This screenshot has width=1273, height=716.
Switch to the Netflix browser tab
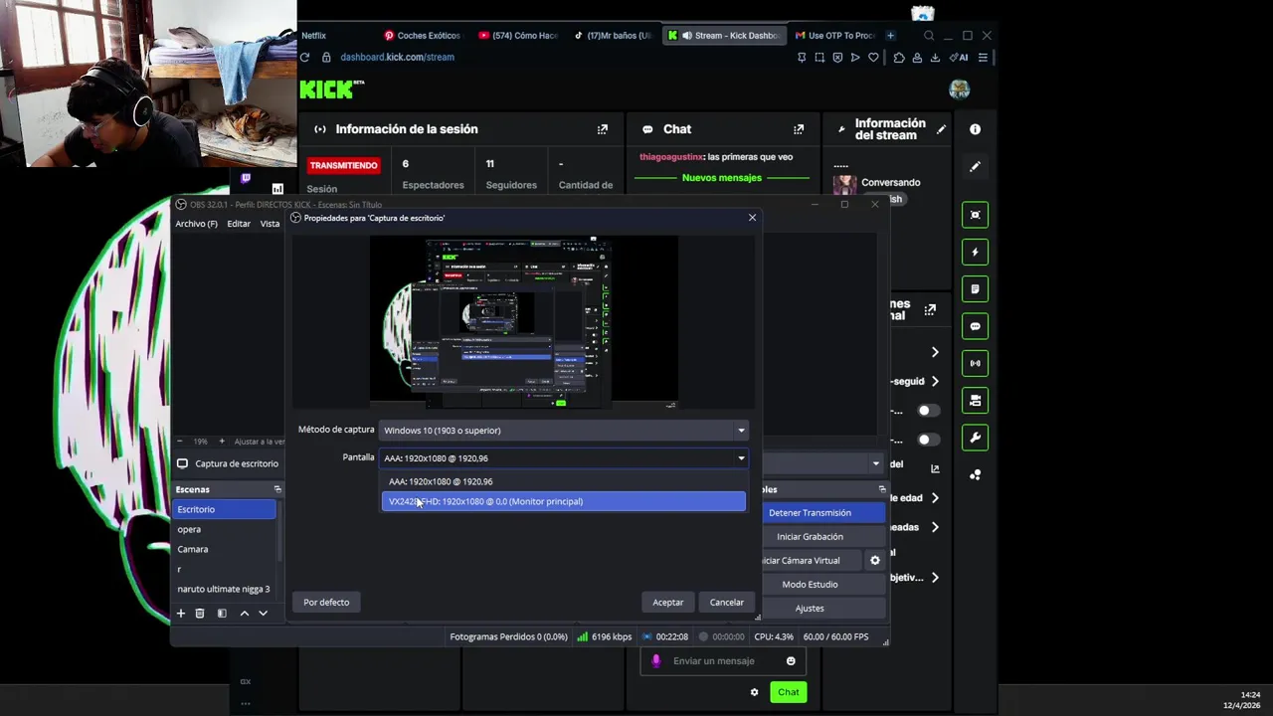314,36
